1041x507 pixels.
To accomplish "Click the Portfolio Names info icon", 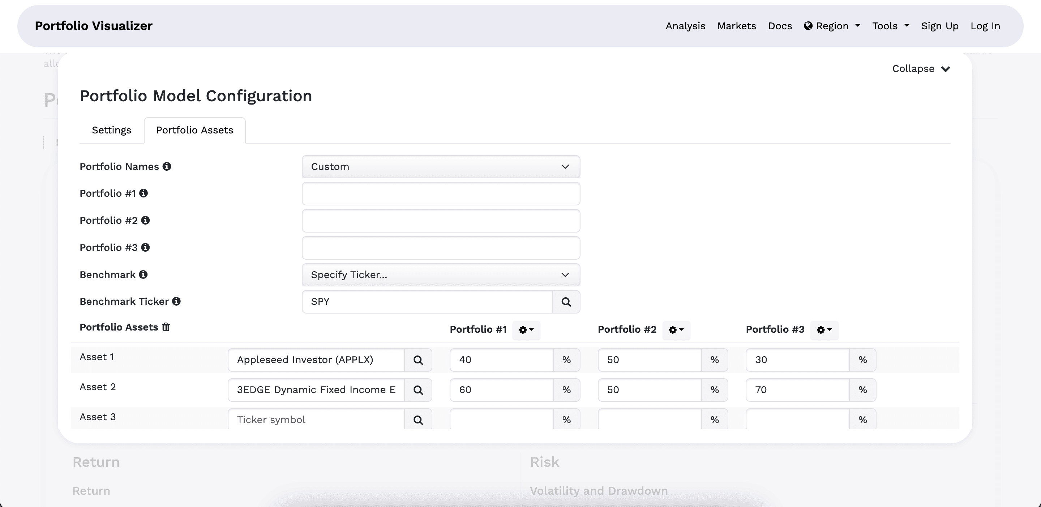I will (x=167, y=167).
